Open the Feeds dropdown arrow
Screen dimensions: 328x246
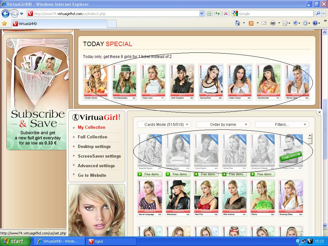tap(258, 23)
